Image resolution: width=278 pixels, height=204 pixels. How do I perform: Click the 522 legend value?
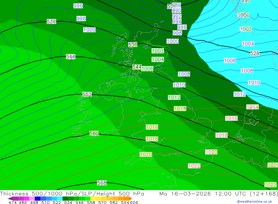[x=57, y=202]
